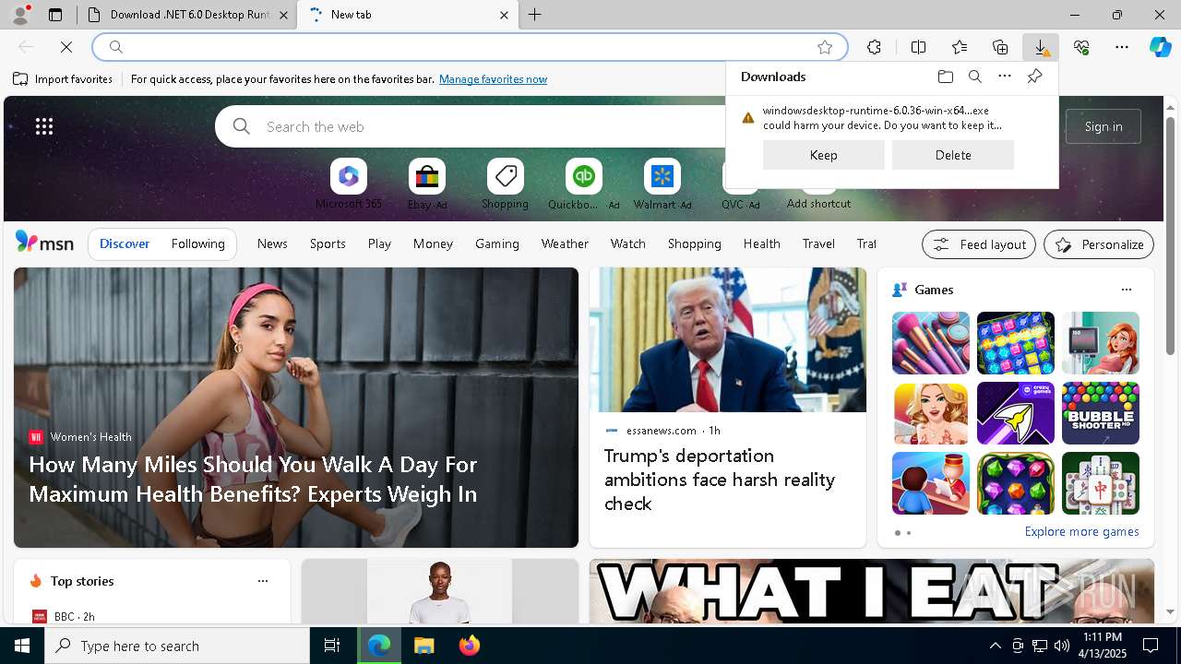Open the Edge profile icon

[20, 15]
